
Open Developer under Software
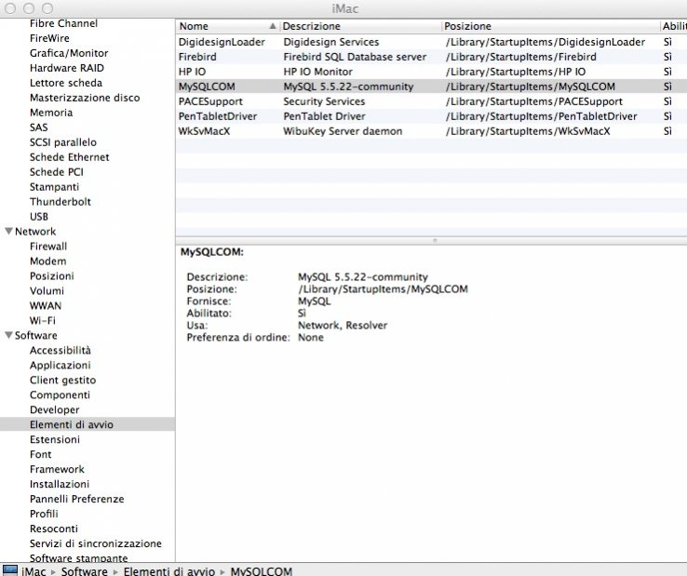(x=54, y=410)
